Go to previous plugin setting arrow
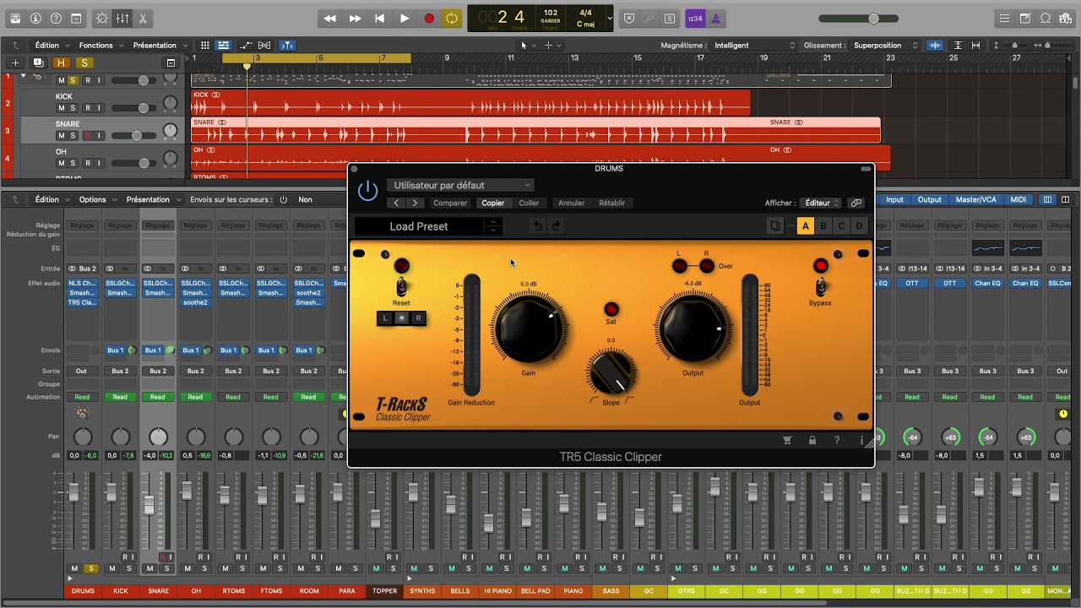Screen dimensions: 1081x608 [x=396, y=203]
